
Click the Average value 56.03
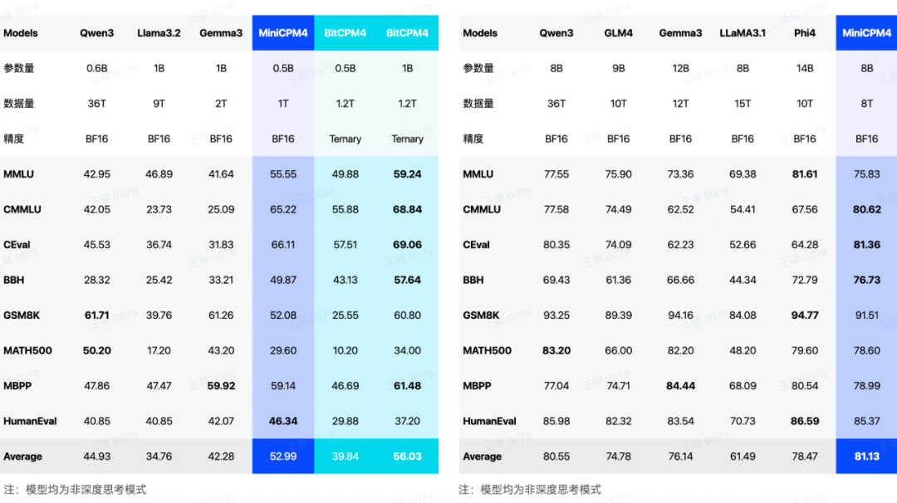(407, 457)
